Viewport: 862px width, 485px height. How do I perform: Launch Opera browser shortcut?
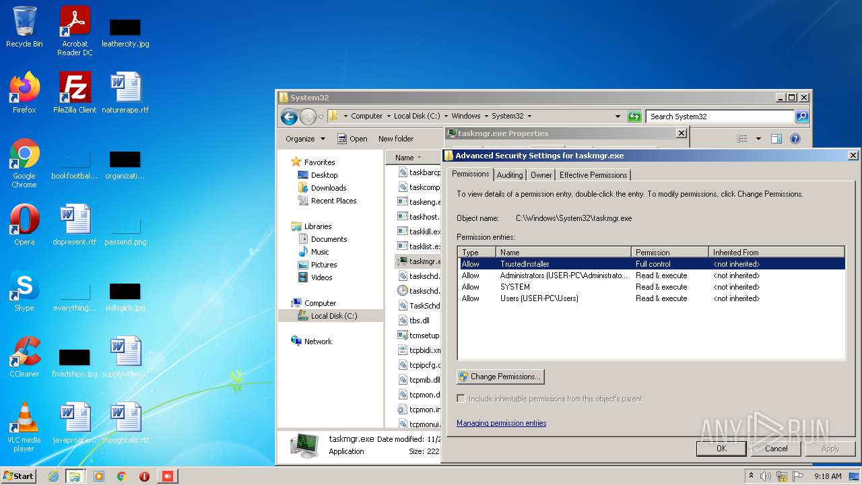tap(24, 224)
